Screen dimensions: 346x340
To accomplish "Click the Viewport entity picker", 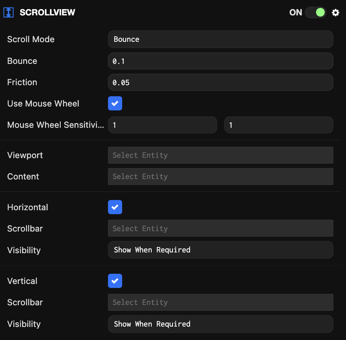I will pyautogui.click(x=220, y=155).
